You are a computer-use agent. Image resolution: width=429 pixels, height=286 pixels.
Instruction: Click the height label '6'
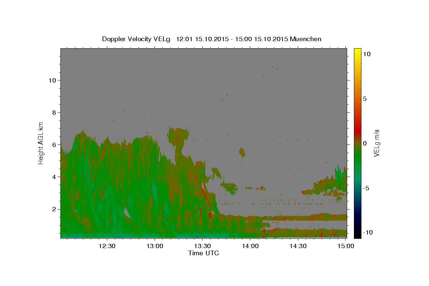(x=53, y=144)
